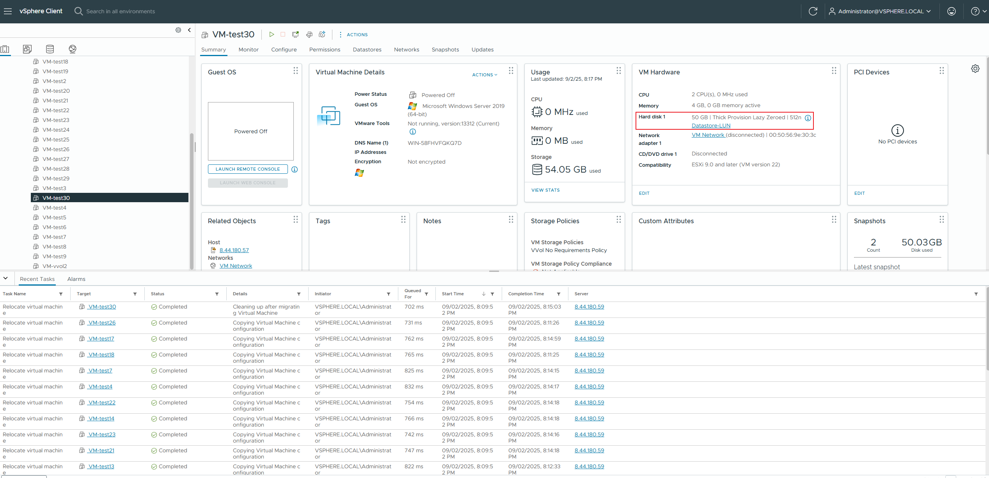Click LAUNCH REMOTE CONSOLE button

[248, 169]
